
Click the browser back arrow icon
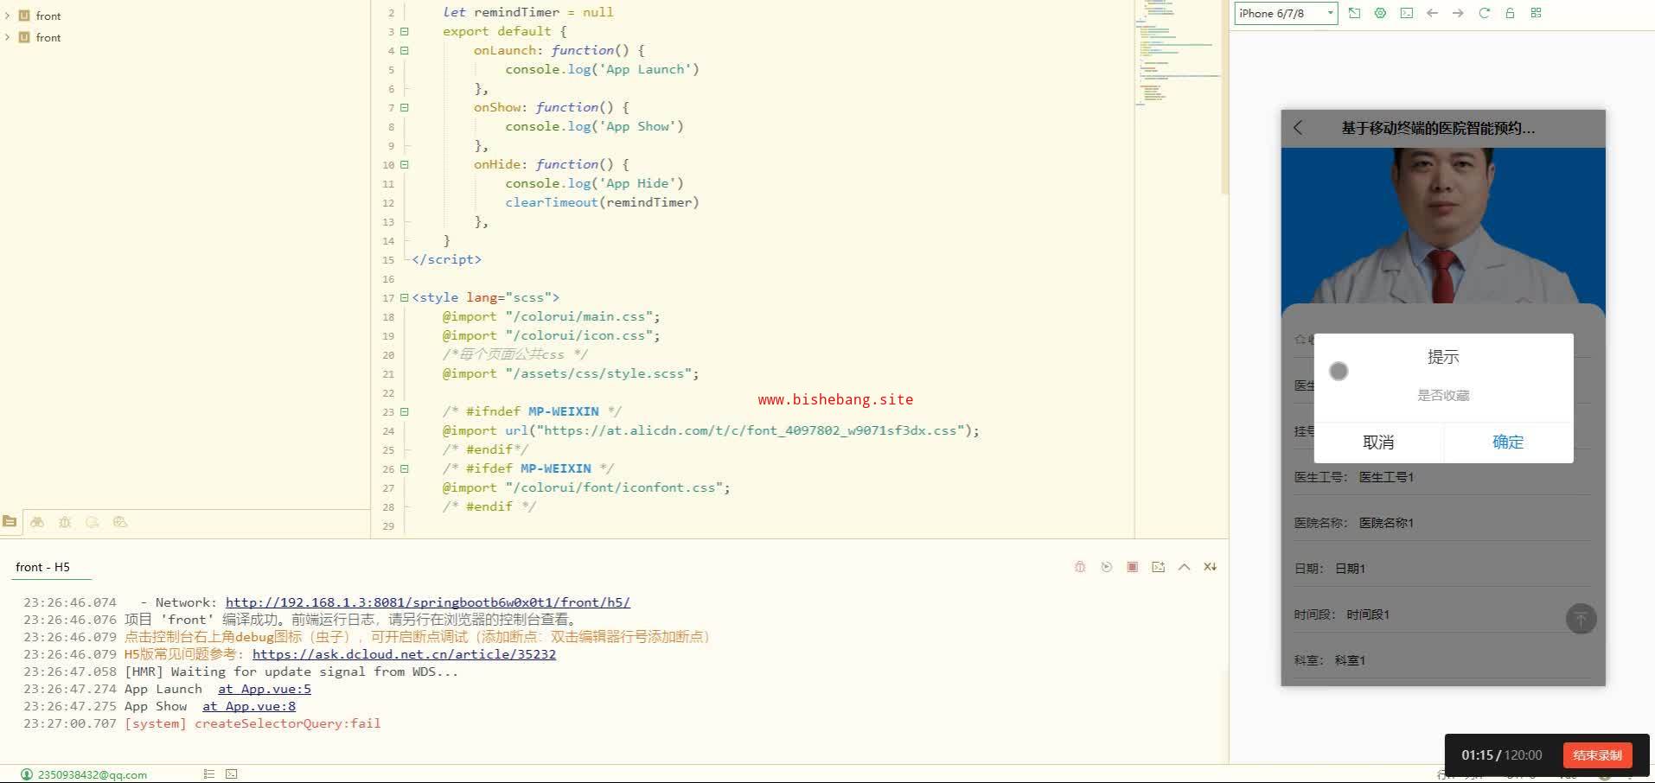tap(1433, 13)
